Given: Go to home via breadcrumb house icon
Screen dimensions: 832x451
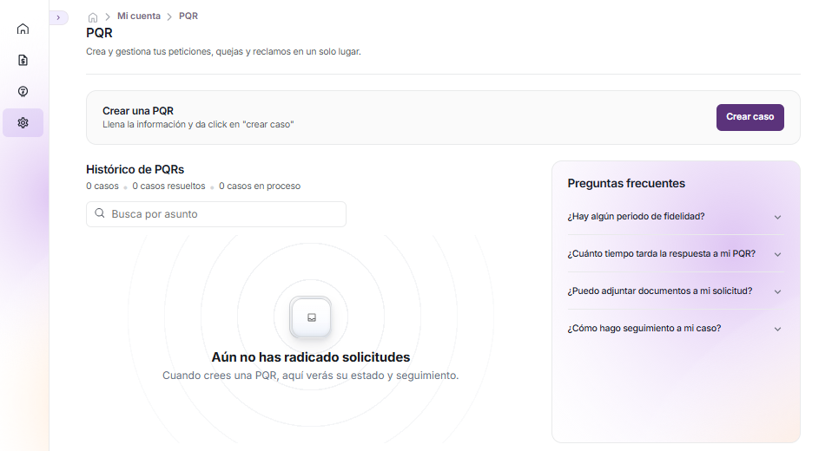Looking at the screenshot, I should point(93,17).
